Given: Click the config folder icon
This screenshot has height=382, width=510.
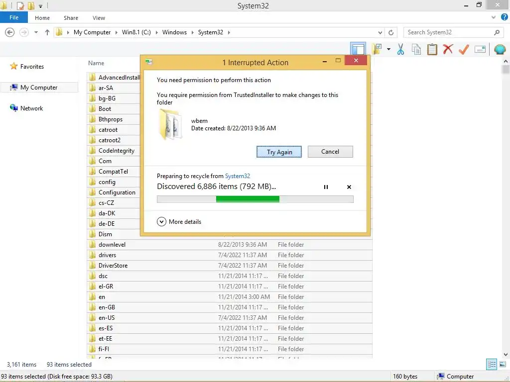Looking at the screenshot, I should [x=92, y=182].
